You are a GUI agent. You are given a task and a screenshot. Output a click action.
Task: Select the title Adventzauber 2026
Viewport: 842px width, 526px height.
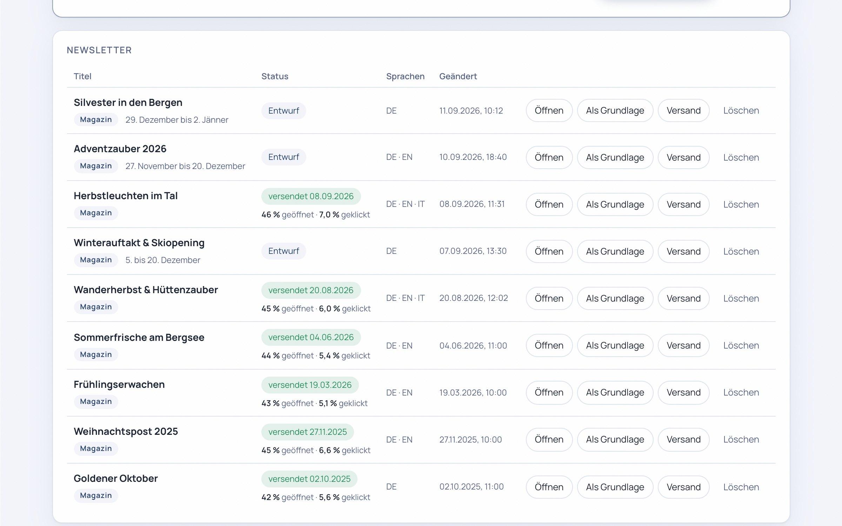120,149
